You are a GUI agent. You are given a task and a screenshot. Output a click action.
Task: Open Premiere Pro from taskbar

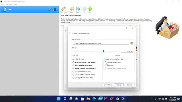point(106,99)
